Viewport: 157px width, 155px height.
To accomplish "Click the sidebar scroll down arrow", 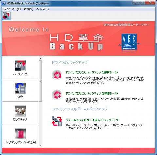I will coord(41,145).
